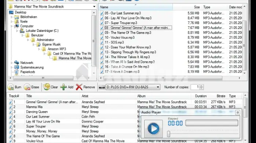Expand the Bibliotheken tree node
This screenshot has width=256, height=143.
[12, 17]
